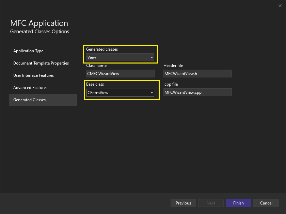286x214 pixels.
Task: Click the Finish button
Action: [238, 203]
